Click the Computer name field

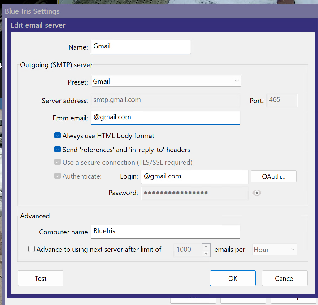pyautogui.click(x=165, y=232)
